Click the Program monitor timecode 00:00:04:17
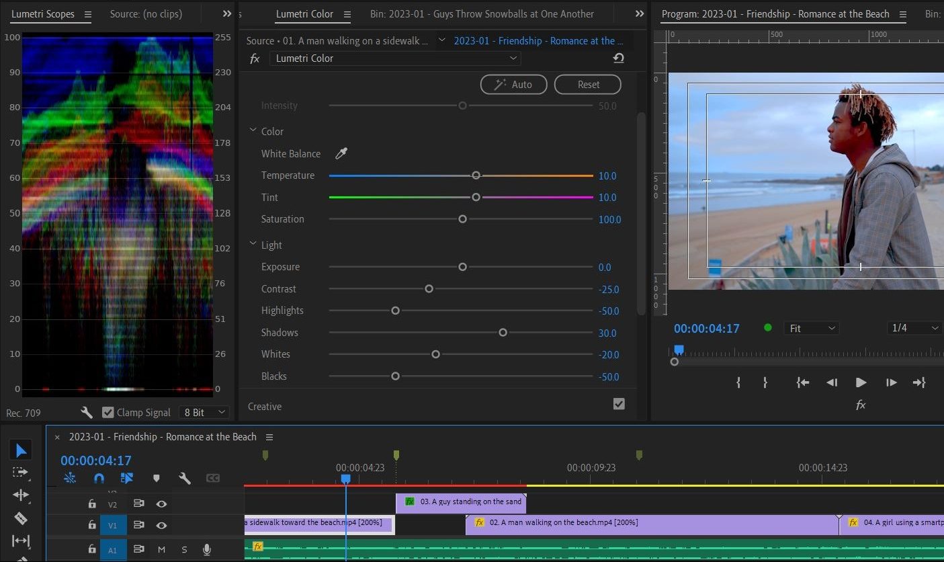The width and height of the screenshot is (944, 562). (x=707, y=329)
